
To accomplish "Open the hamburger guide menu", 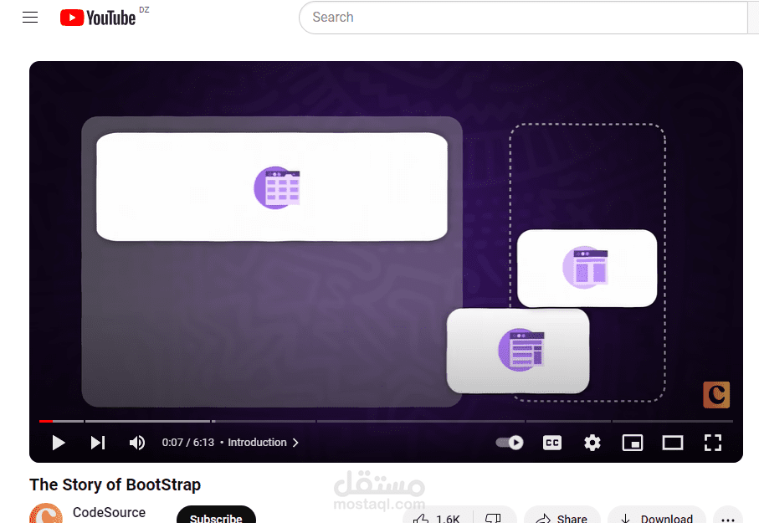I will pyautogui.click(x=30, y=18).
